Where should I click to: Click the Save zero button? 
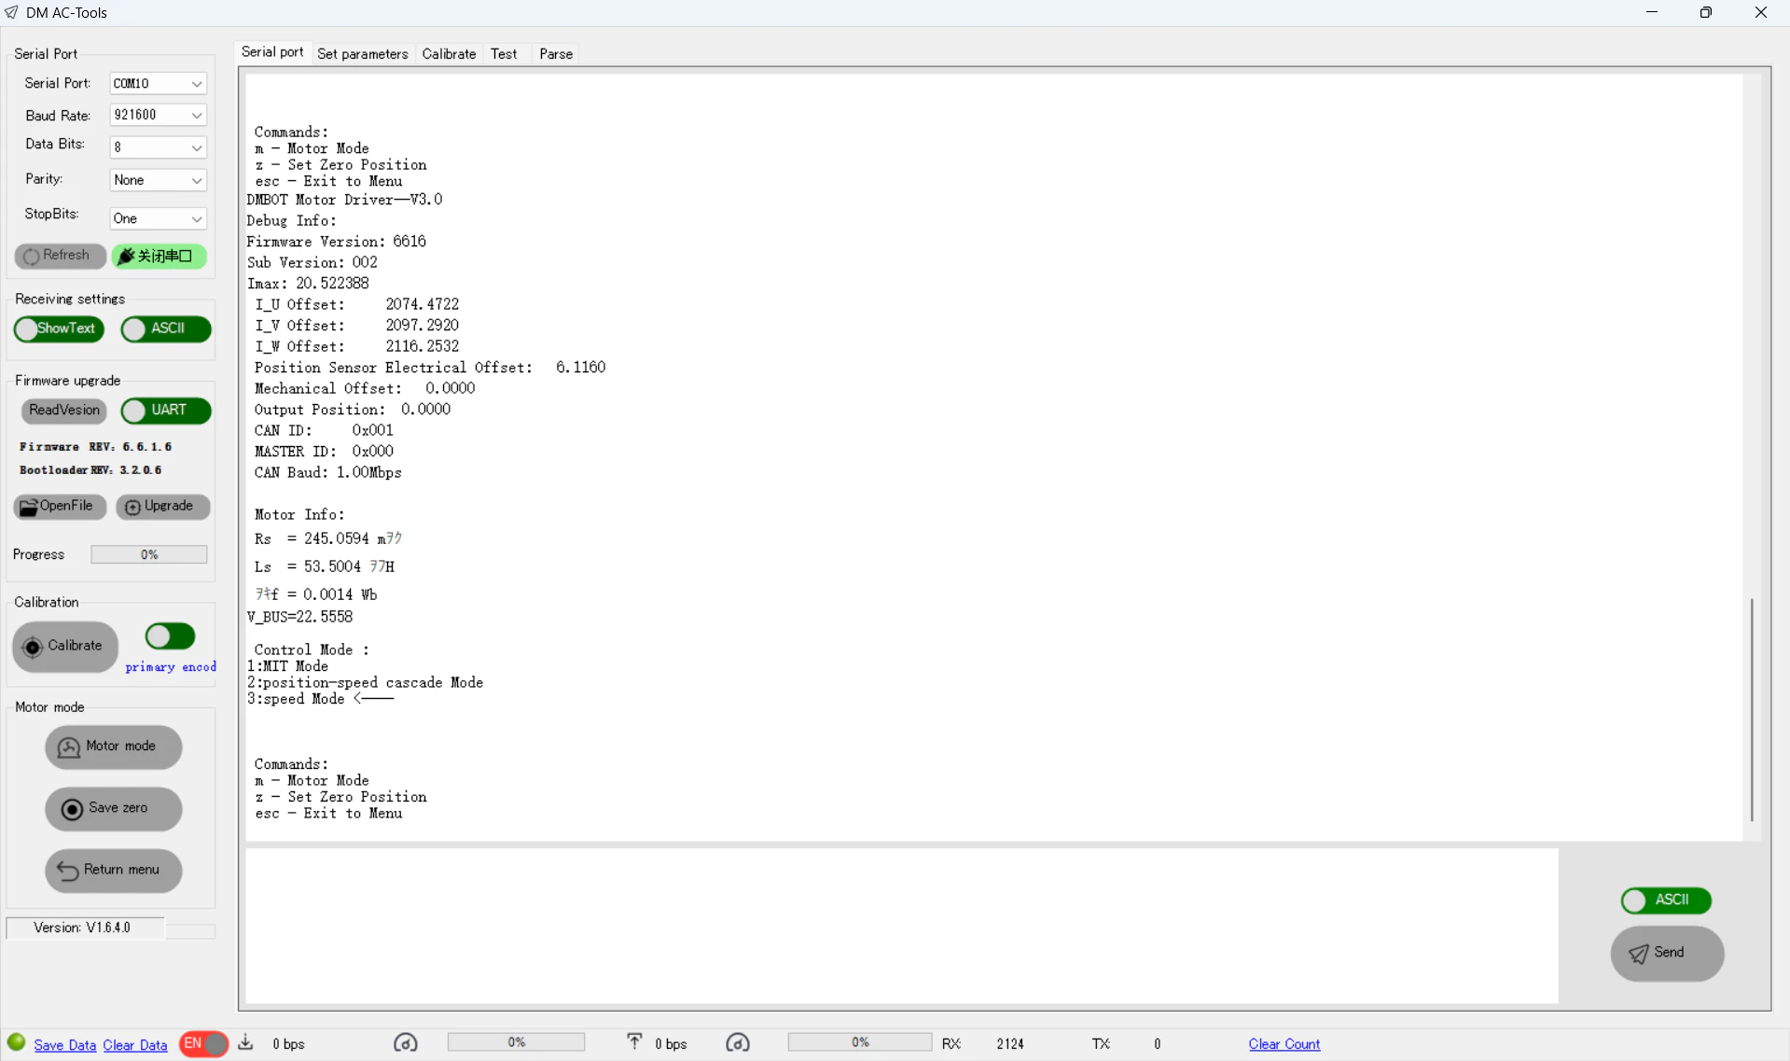tap(114, 808)
